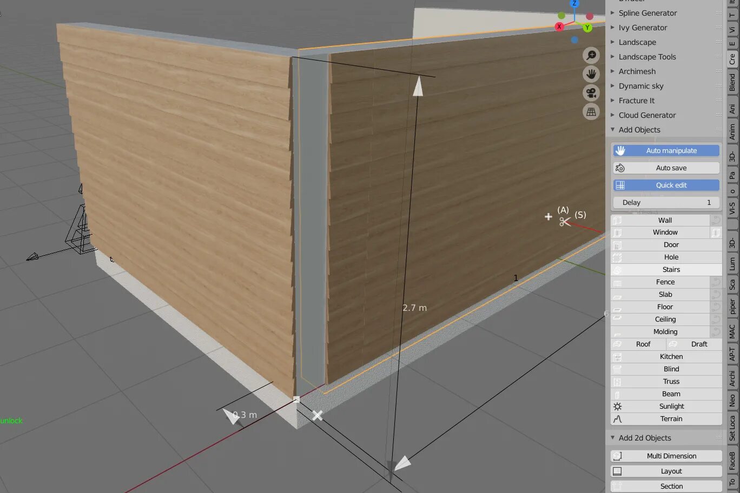Click the small icon right of Window

[716, 232]
